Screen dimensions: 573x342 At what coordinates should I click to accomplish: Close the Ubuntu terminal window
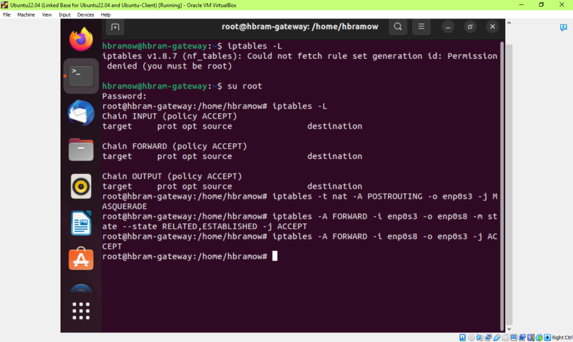(492, 27)
